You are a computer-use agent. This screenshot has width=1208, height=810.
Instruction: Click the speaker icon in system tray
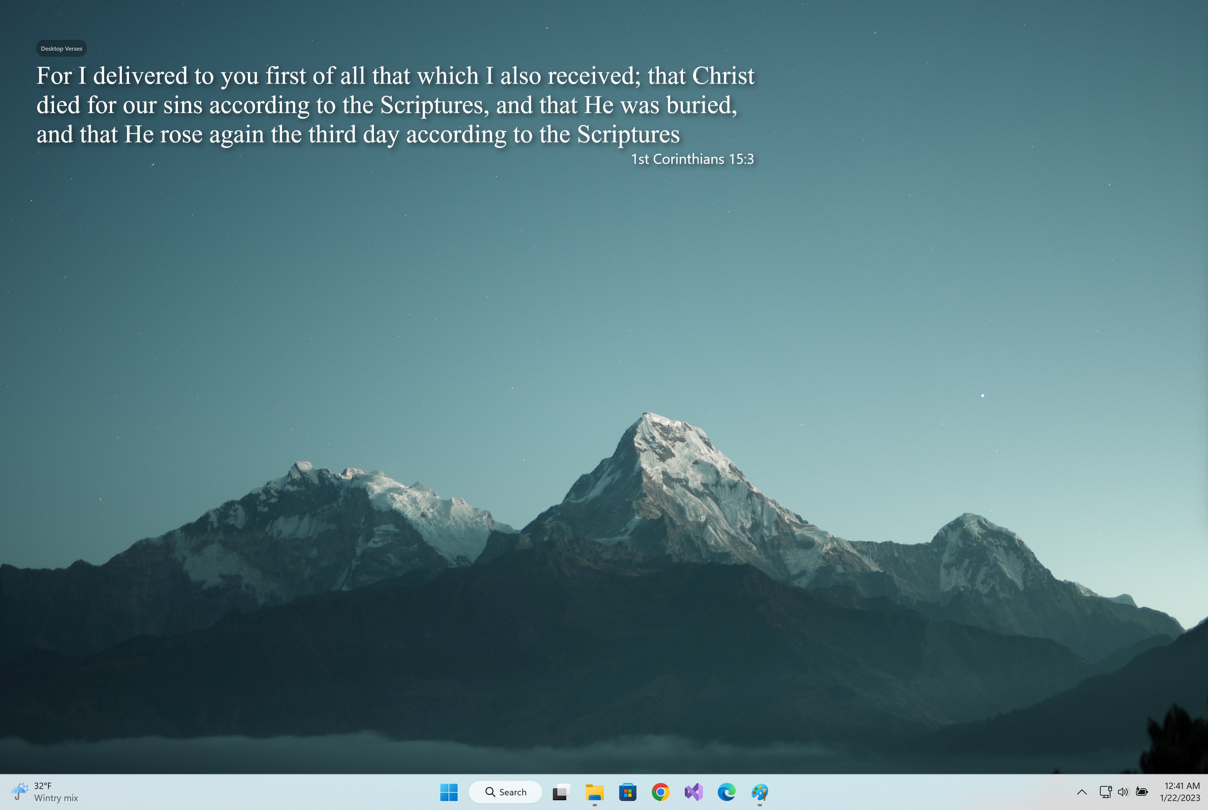click(1123, 791)
